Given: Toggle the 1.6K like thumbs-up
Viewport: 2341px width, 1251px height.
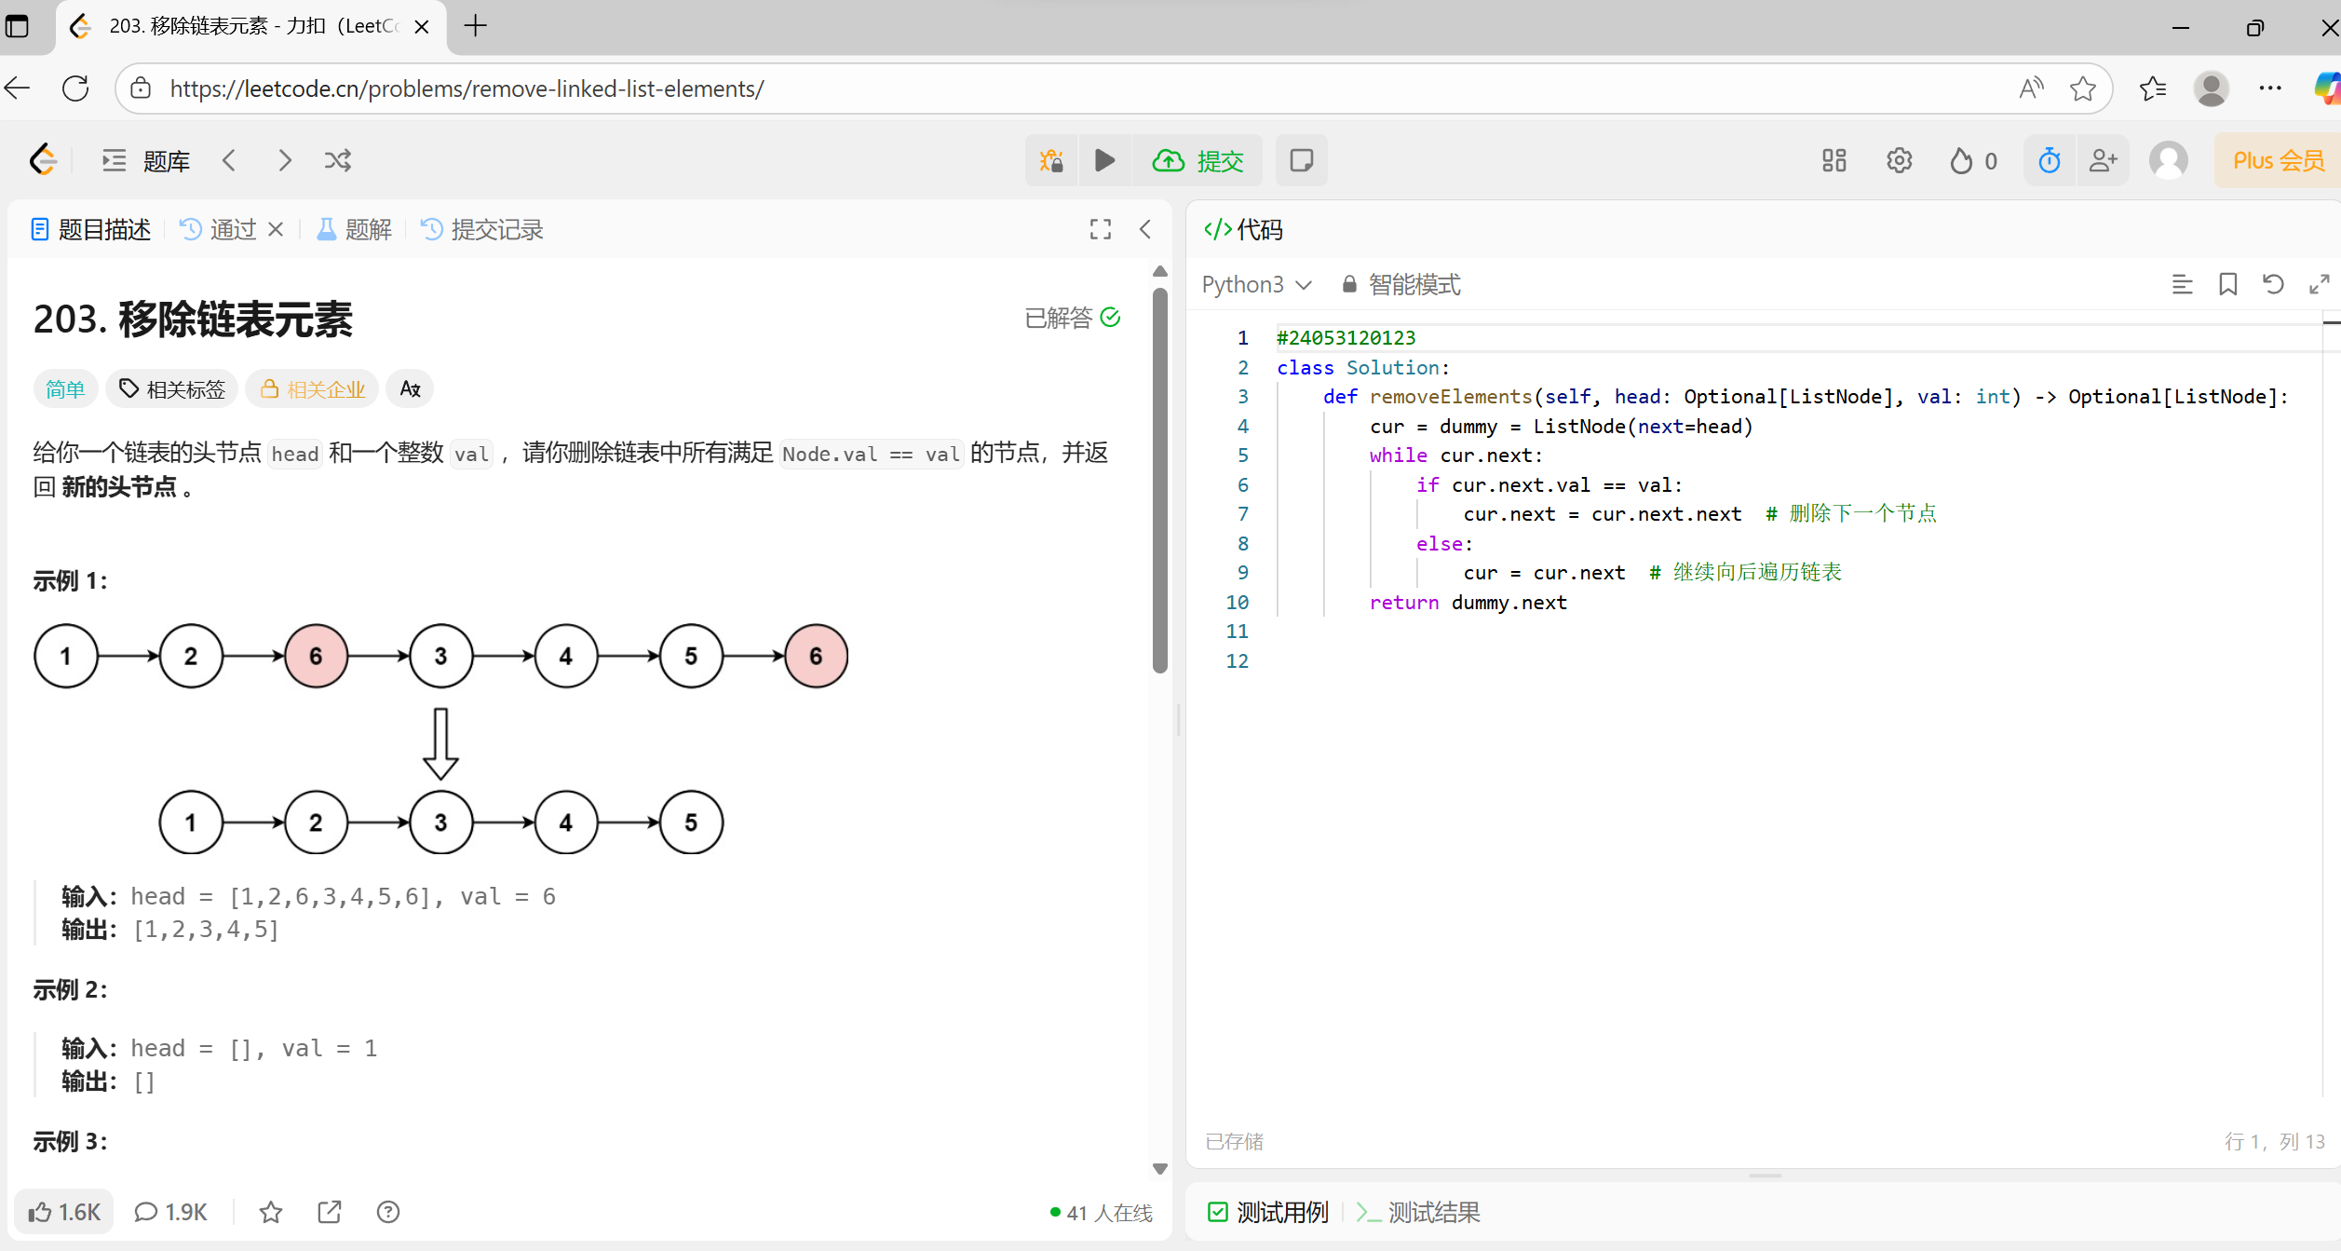Looking at the screenshot, I should point(63,1212).
